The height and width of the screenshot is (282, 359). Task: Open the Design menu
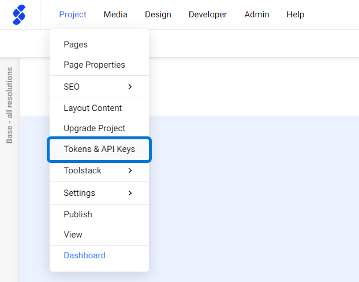pos(158,14)
